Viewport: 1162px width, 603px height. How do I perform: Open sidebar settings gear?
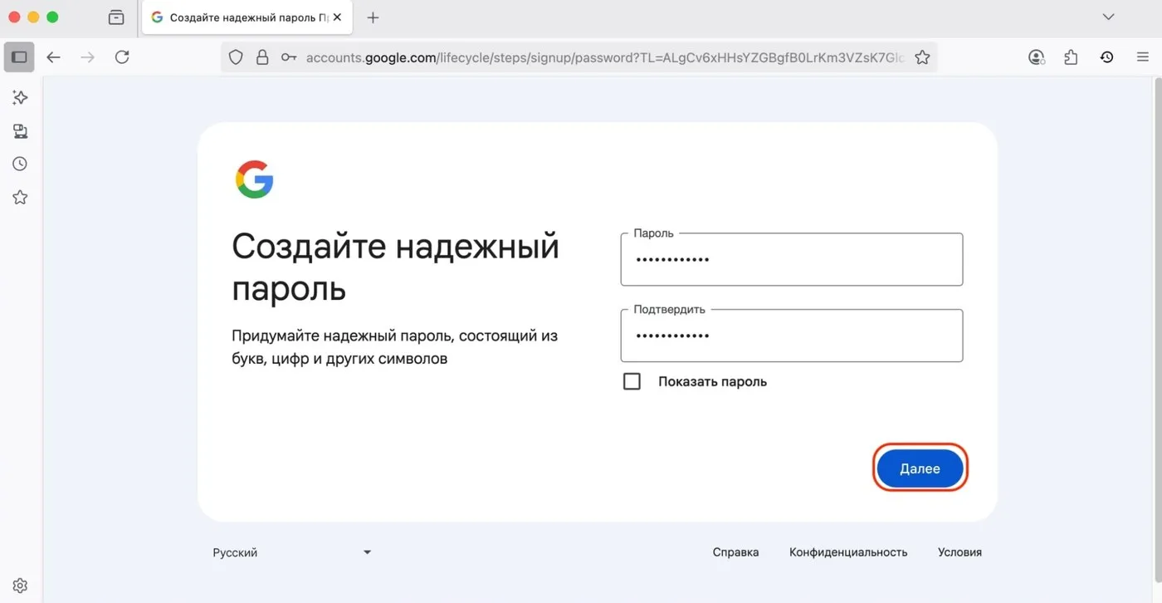(x=20, y=586)
